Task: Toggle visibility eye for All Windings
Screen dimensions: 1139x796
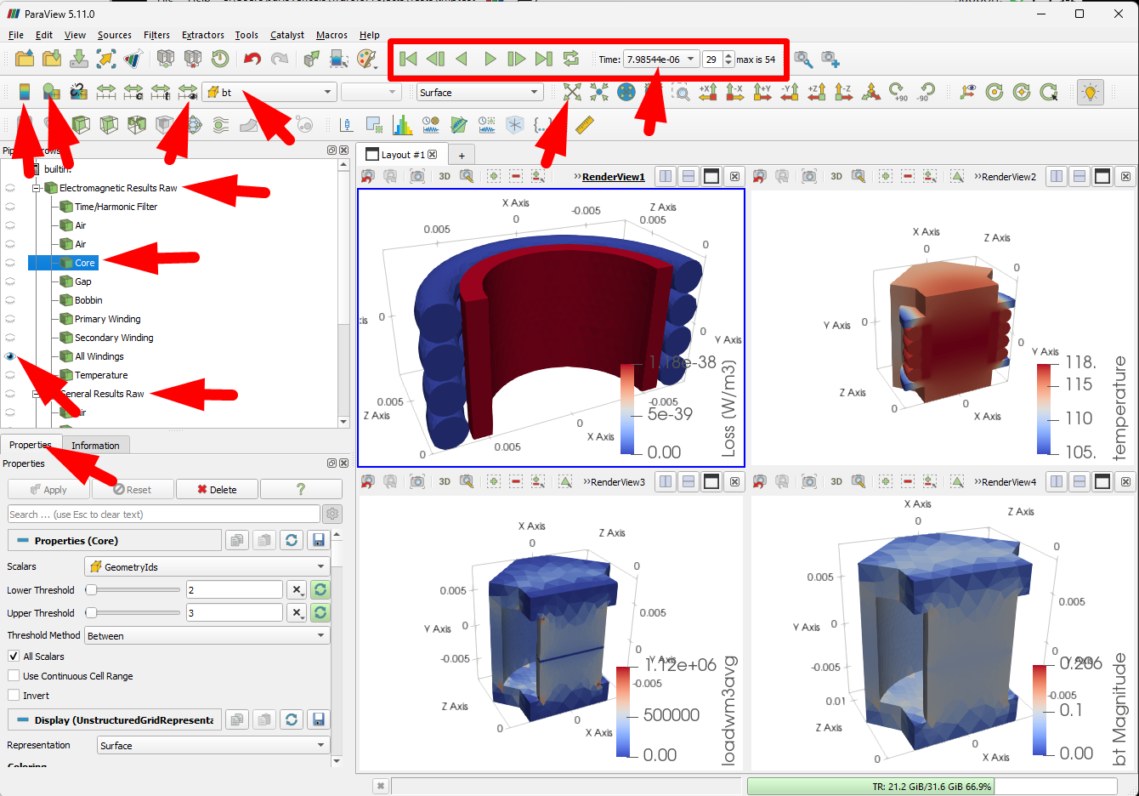Action: coord(10,356)
